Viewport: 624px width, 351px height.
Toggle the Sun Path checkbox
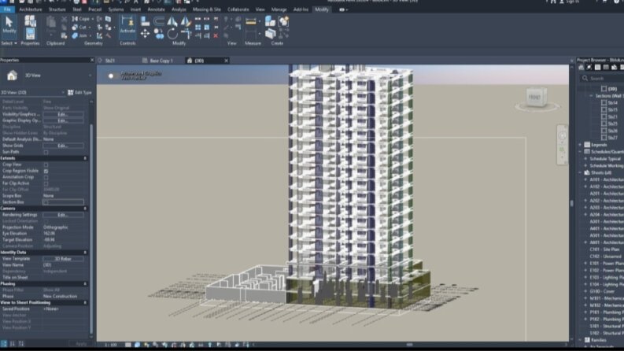pyautogui.click(x=46, y=152)
